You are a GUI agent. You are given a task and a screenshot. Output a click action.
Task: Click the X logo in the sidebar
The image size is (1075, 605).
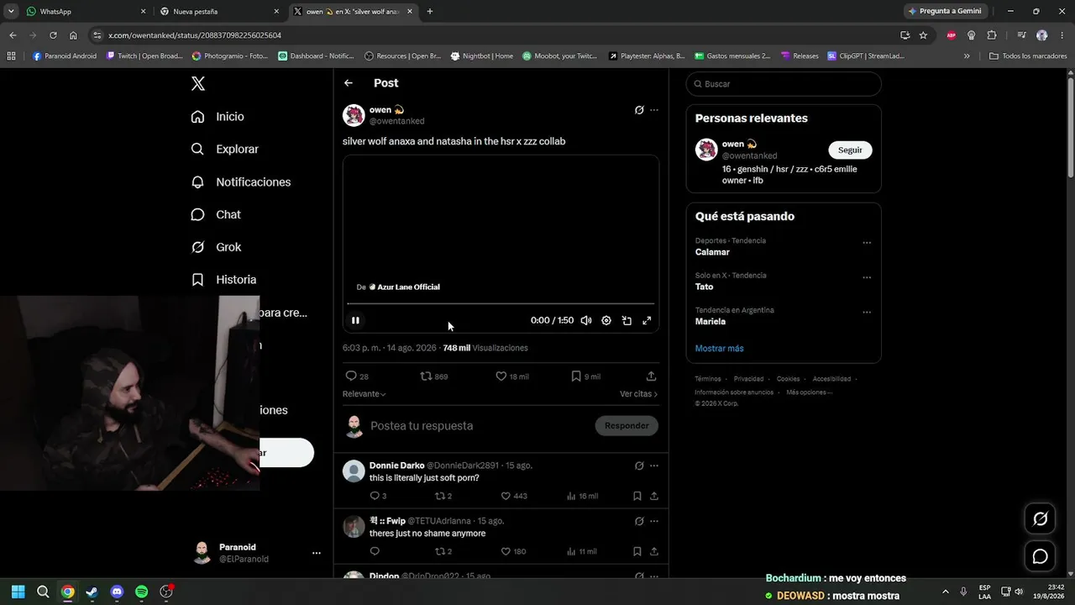(x=198, y=83)
